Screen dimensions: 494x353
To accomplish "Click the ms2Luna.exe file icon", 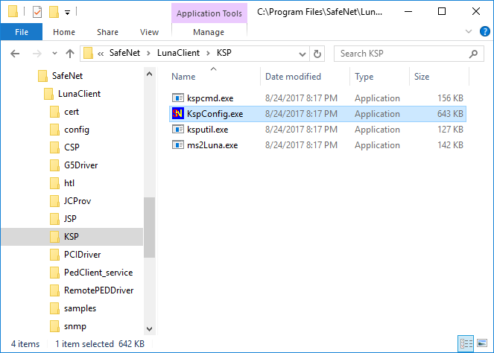I will (178, 145).
